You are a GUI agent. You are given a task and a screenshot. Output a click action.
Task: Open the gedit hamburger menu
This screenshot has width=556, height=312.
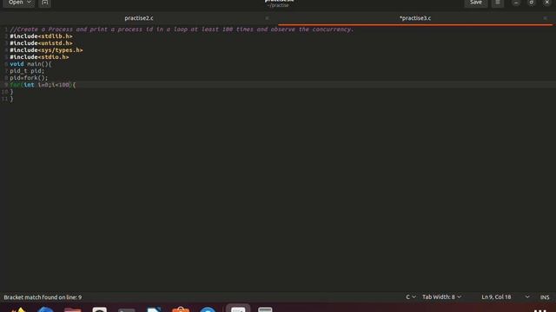tap(498, 3)
